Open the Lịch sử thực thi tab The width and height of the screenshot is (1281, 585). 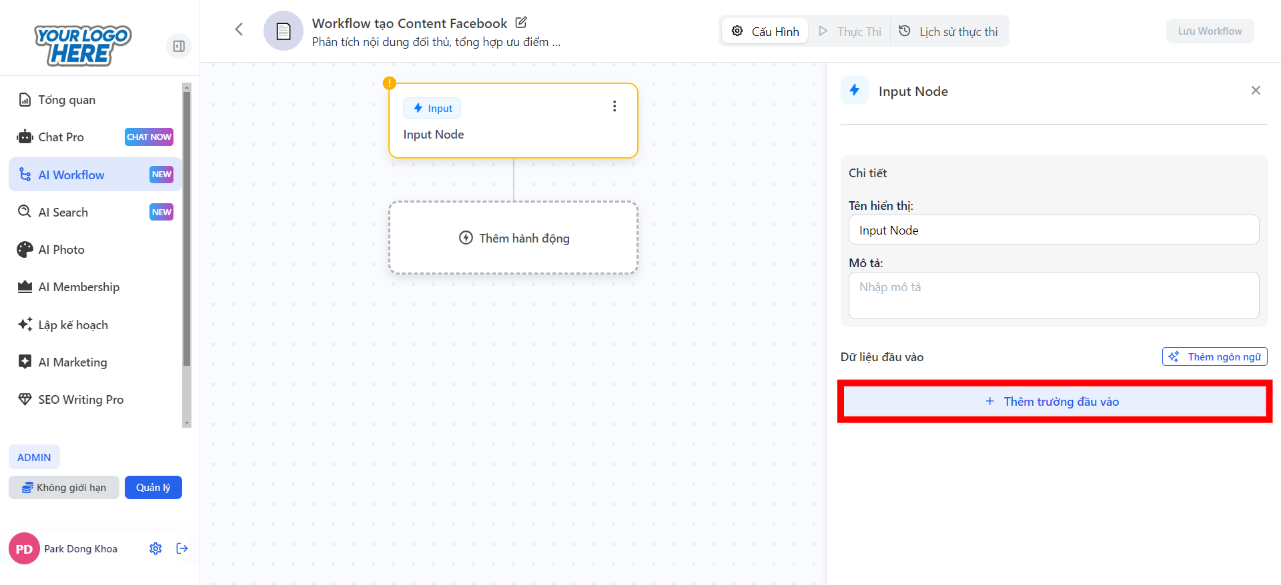(949, 31)
